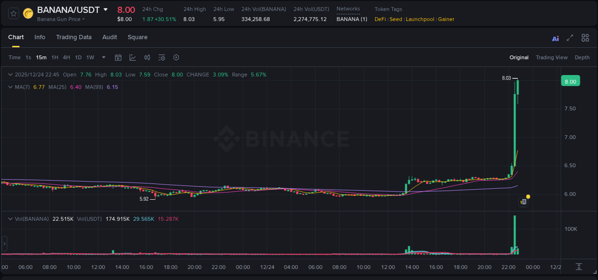
Task: Select the 15m timeframe button
Action: 41,57
